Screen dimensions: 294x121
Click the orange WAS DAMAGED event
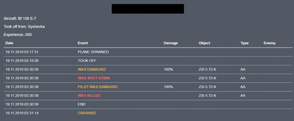(92, 70)
